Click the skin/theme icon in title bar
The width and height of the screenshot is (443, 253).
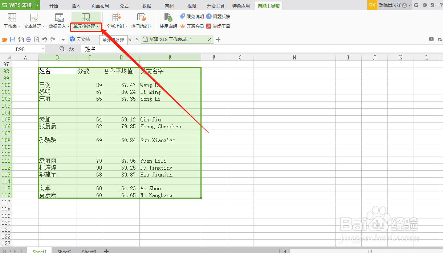(416, 5)
